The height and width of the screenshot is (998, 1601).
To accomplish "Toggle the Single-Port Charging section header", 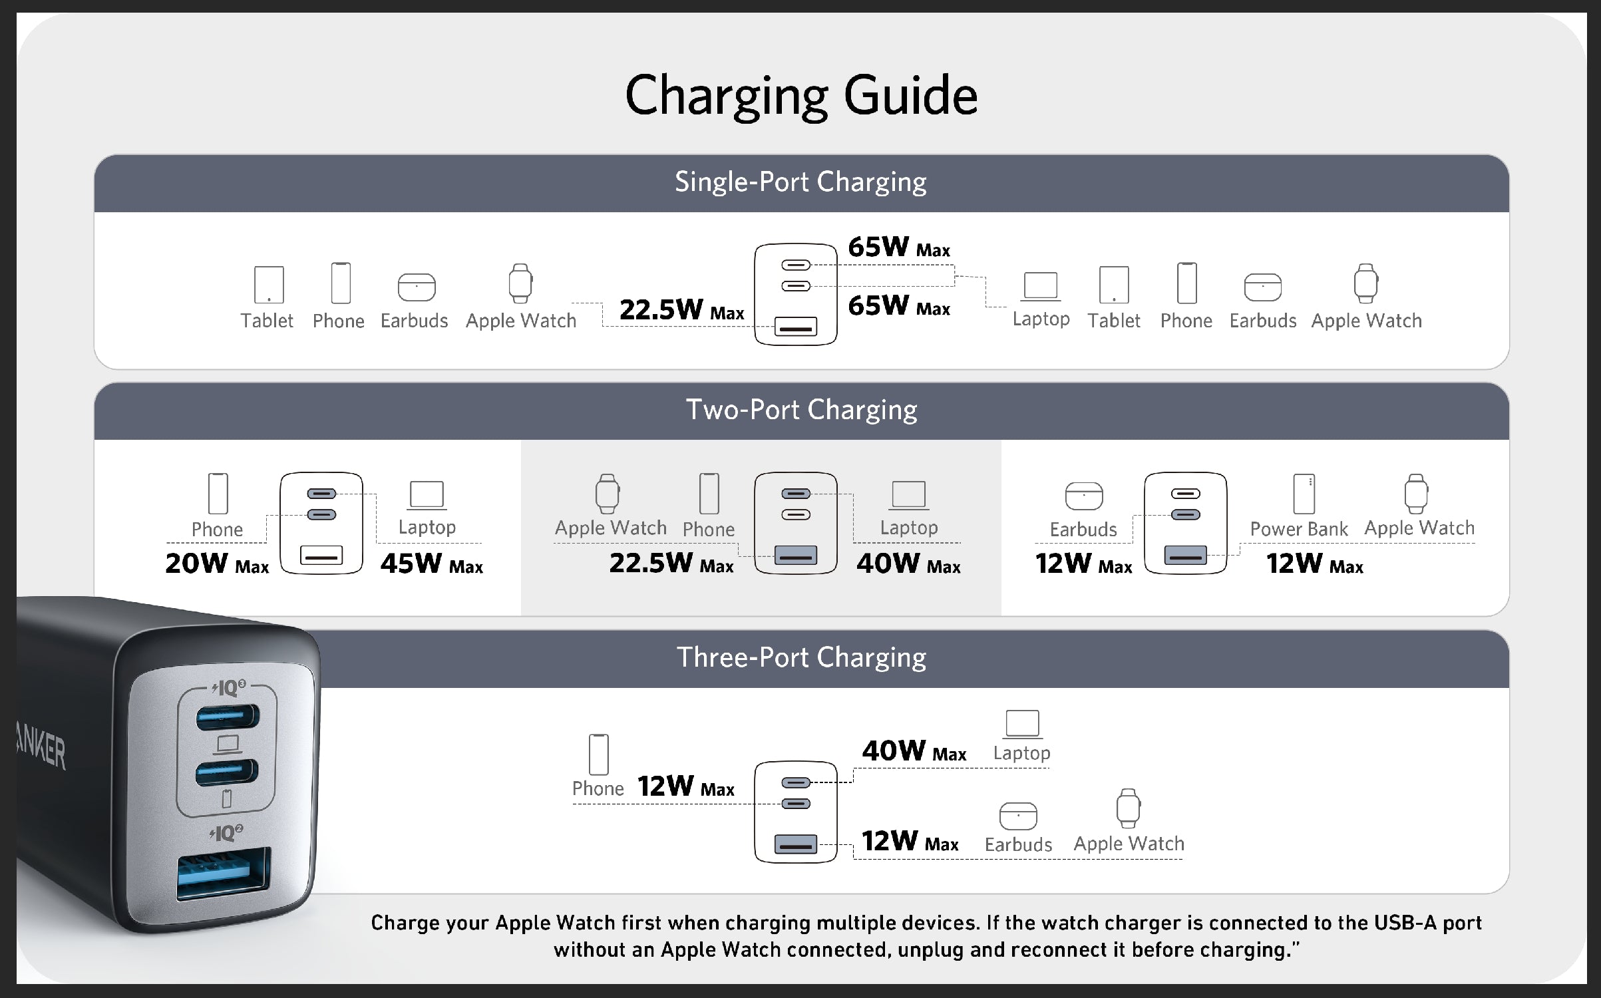I will click(x=801, y=185).
